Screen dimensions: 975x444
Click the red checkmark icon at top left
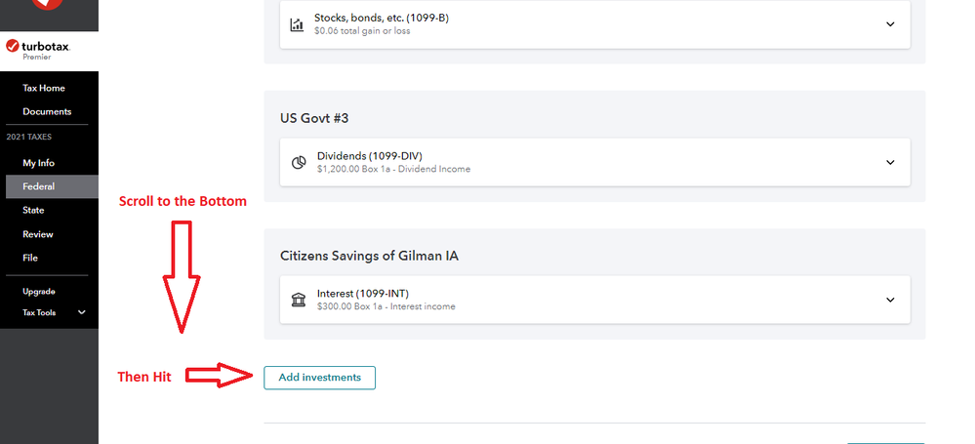[x=47, y=5]
